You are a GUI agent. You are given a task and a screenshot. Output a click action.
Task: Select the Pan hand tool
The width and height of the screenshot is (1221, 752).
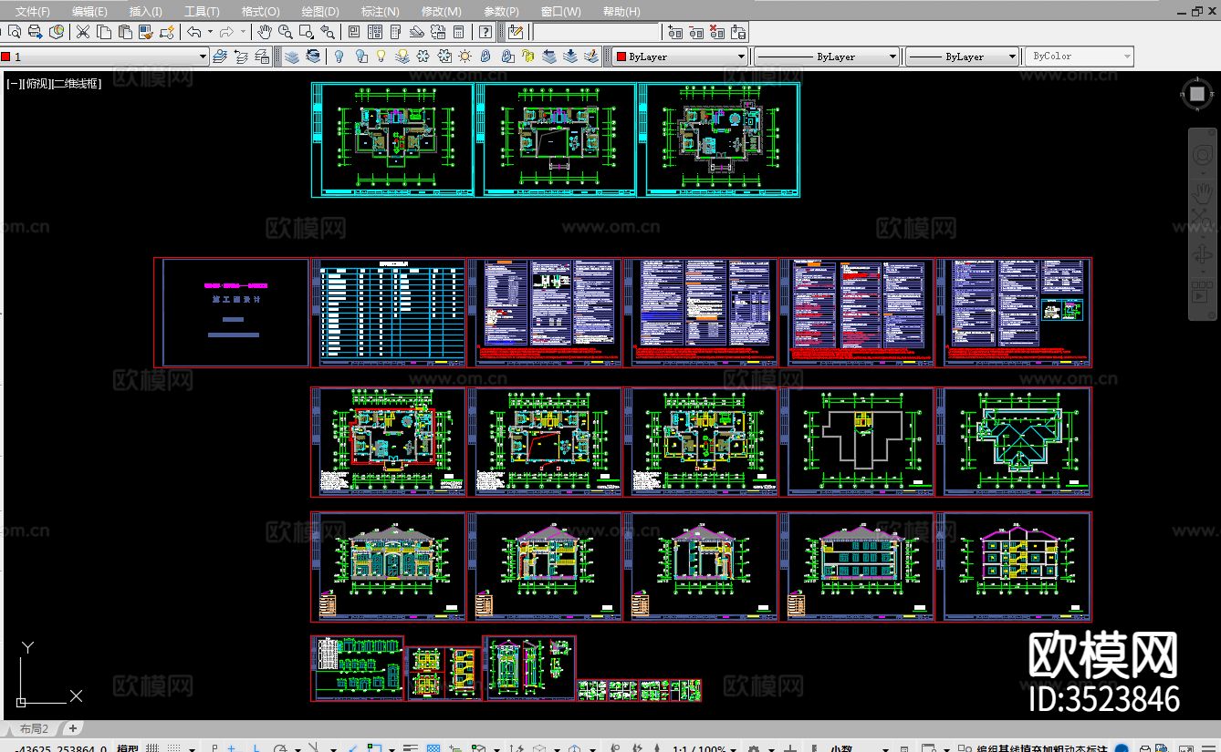[265, 32]
